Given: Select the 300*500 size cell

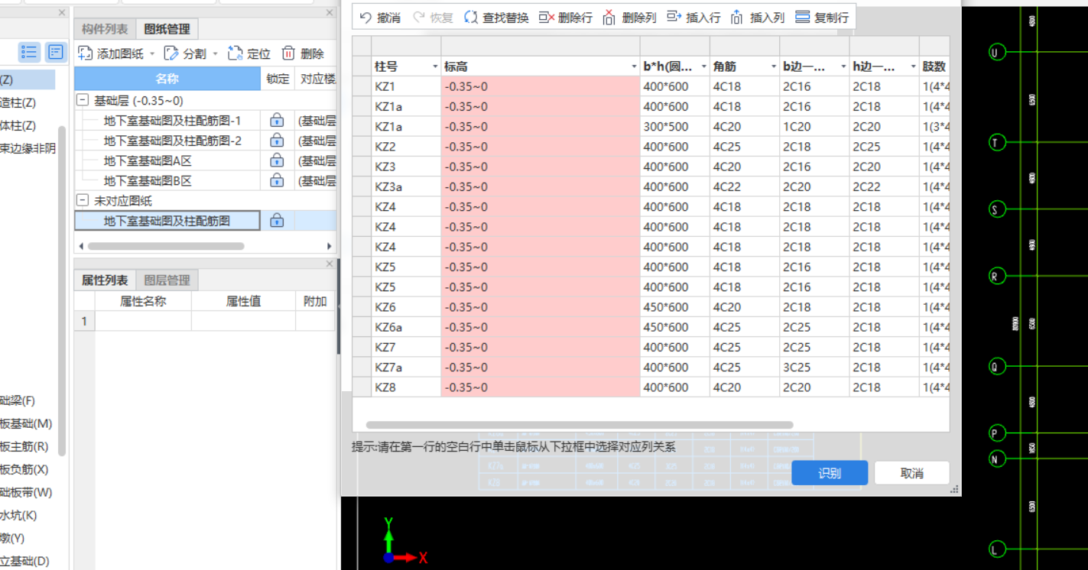Looking at the screenshot, I should click(x=675, y=127).
